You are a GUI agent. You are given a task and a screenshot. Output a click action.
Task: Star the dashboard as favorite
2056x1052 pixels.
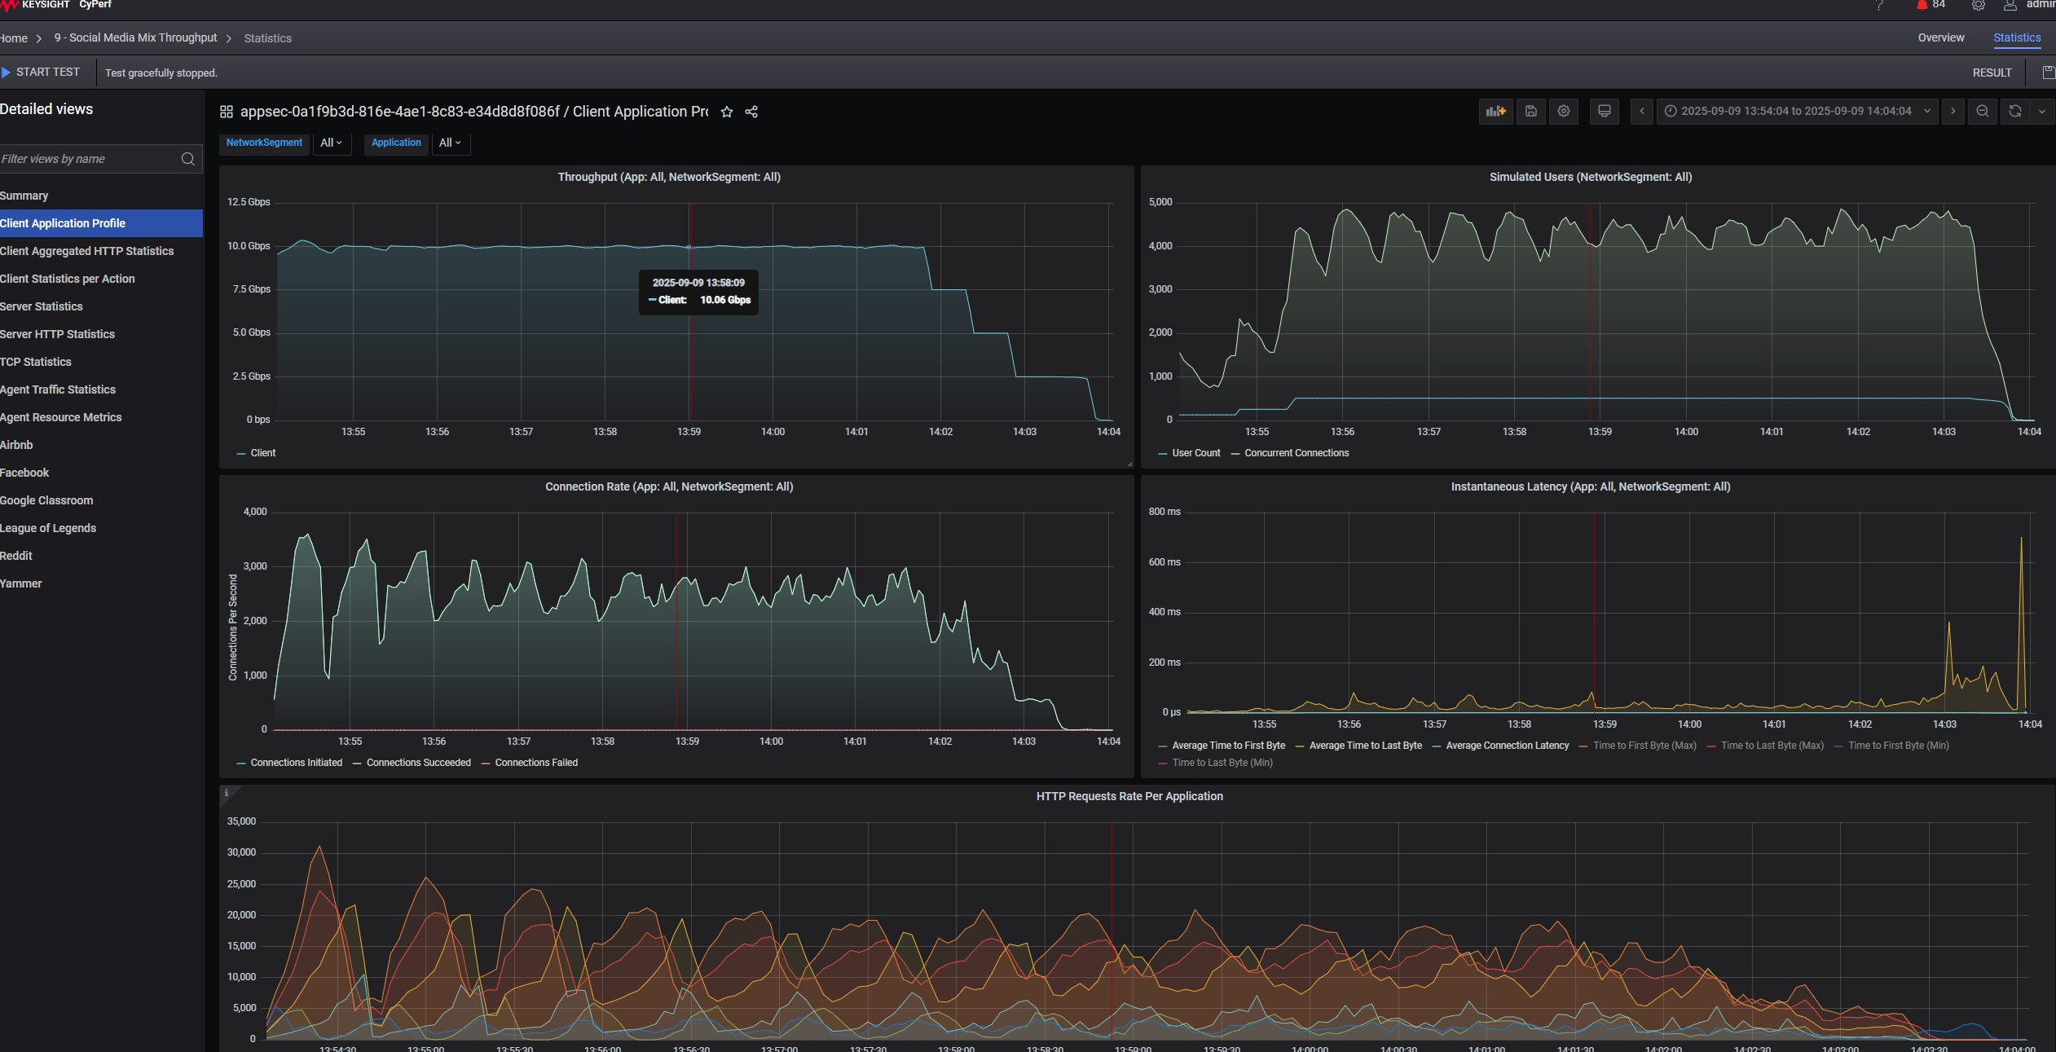point(727,112)
